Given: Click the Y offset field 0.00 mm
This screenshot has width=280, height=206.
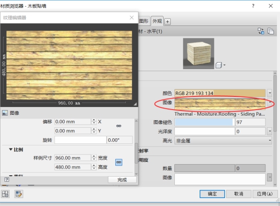Looking at the screenshot, I should pyautogui.click(x=73, y=131).
